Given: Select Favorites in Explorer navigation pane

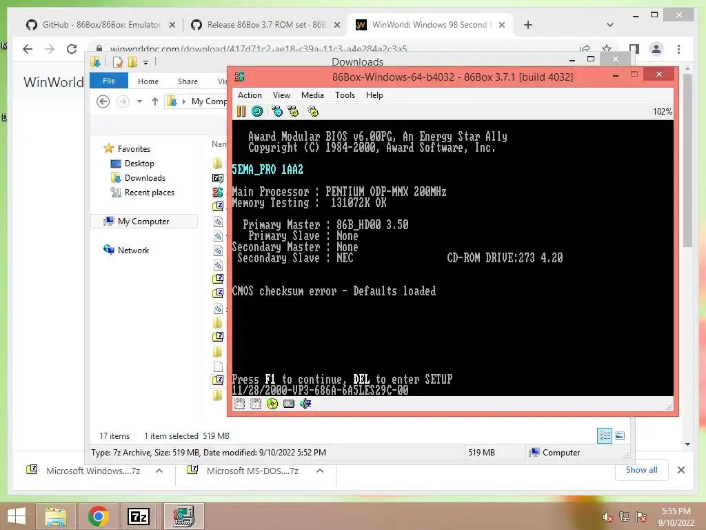Looking at the screenshot, I should click(x=134, y=149).
